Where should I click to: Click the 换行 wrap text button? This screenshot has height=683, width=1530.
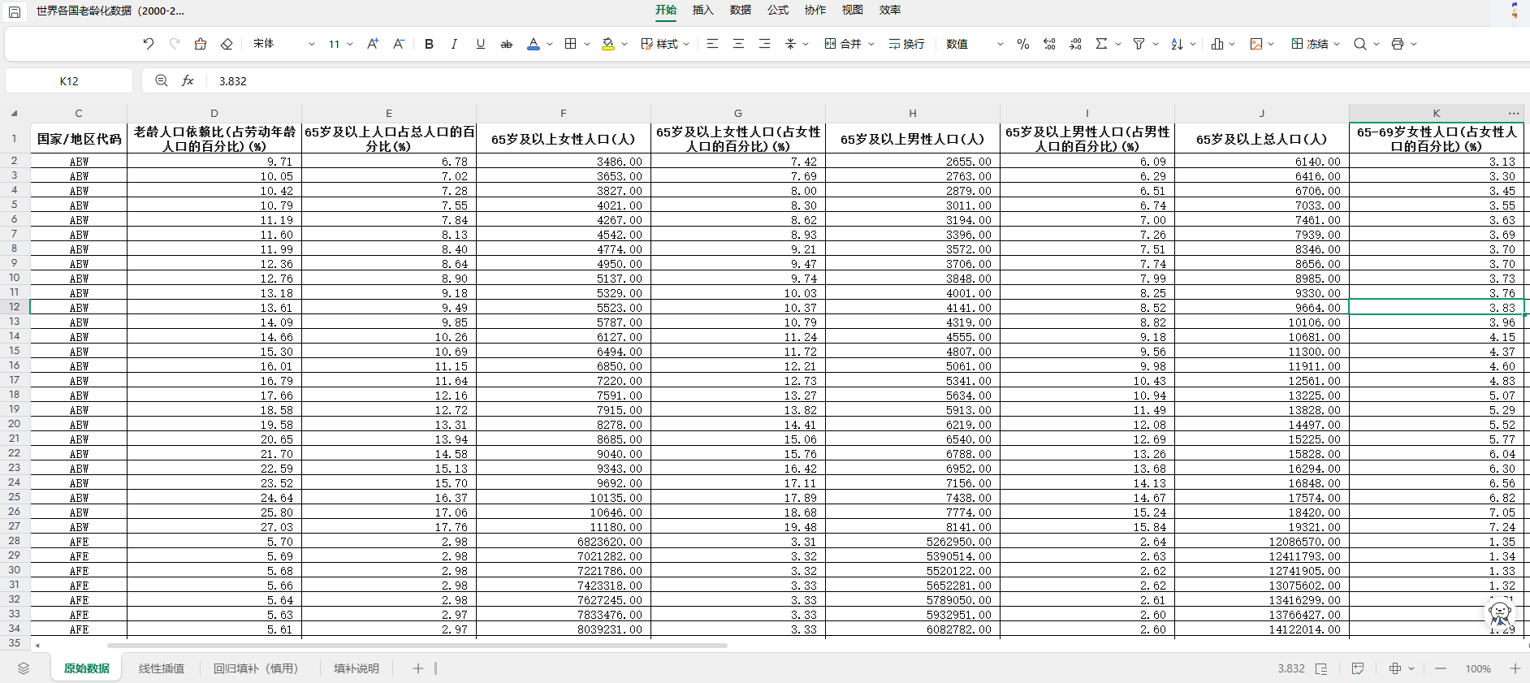coord(906,44)
